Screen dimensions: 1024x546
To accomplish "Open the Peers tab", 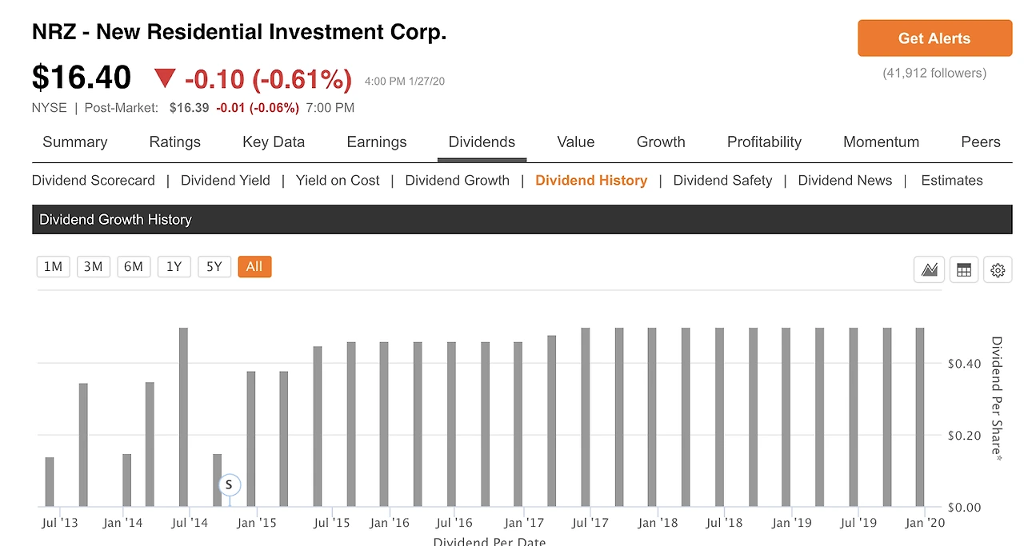I will (x=980, y=142).
